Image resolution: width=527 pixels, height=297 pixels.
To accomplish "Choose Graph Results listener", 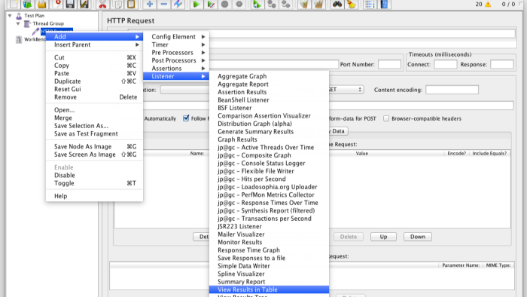I will [269, 139].
